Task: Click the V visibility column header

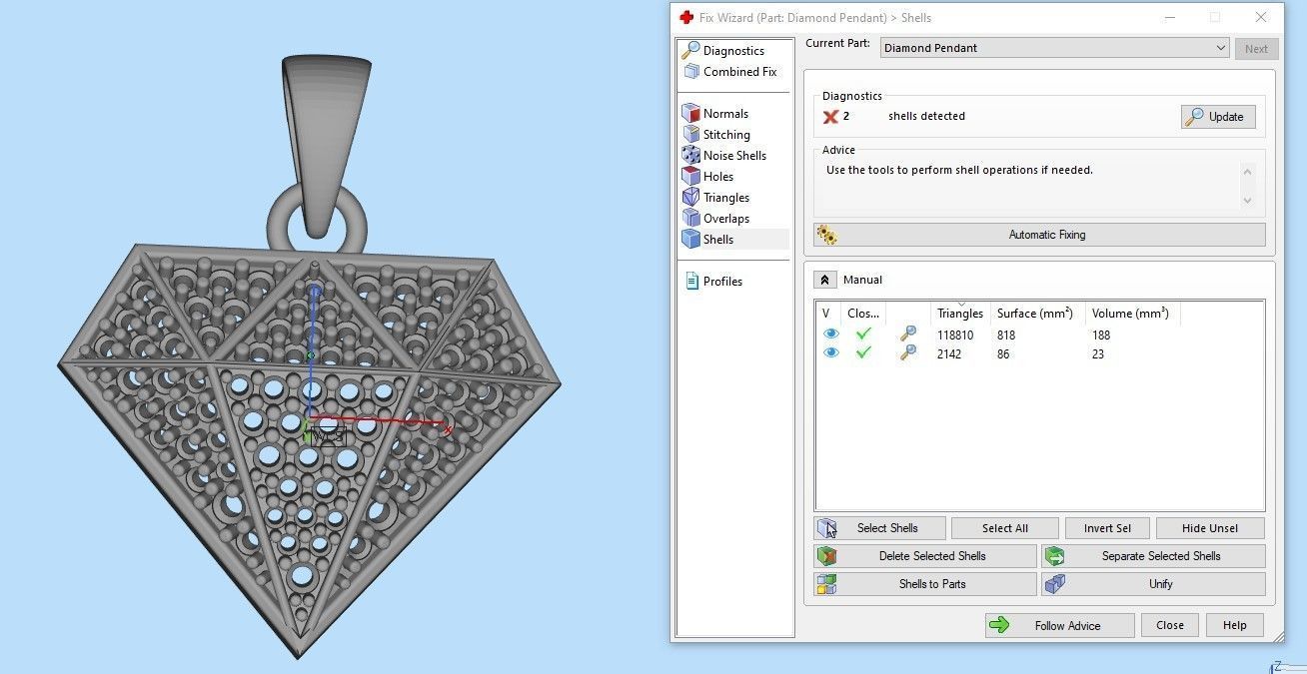Action: (828, 314)
